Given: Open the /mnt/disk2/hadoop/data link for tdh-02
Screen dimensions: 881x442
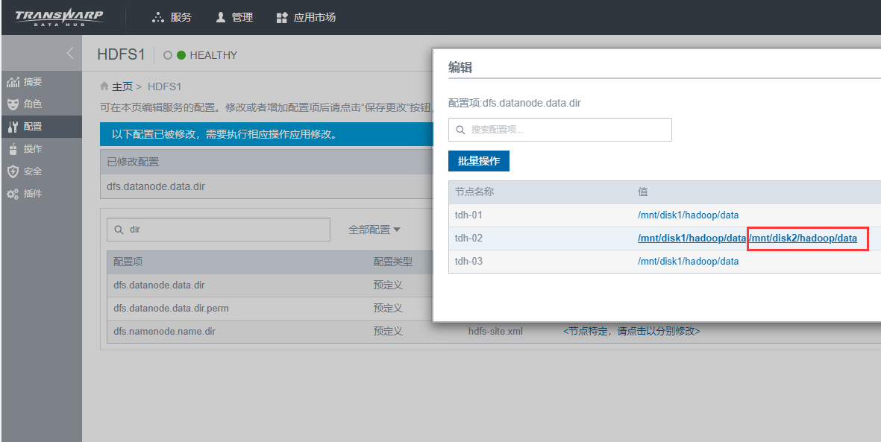Looking at the screenshot, I should pos(804,238).
